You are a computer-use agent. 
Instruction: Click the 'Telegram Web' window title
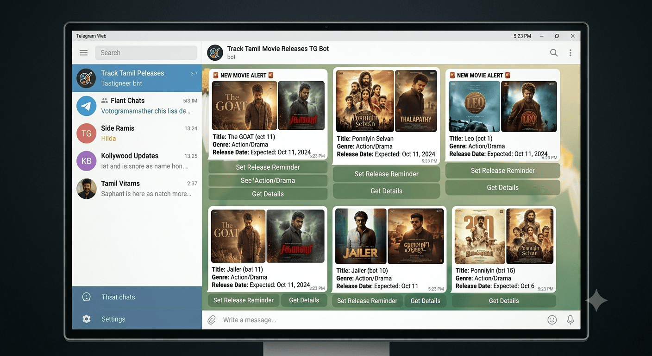91,36
